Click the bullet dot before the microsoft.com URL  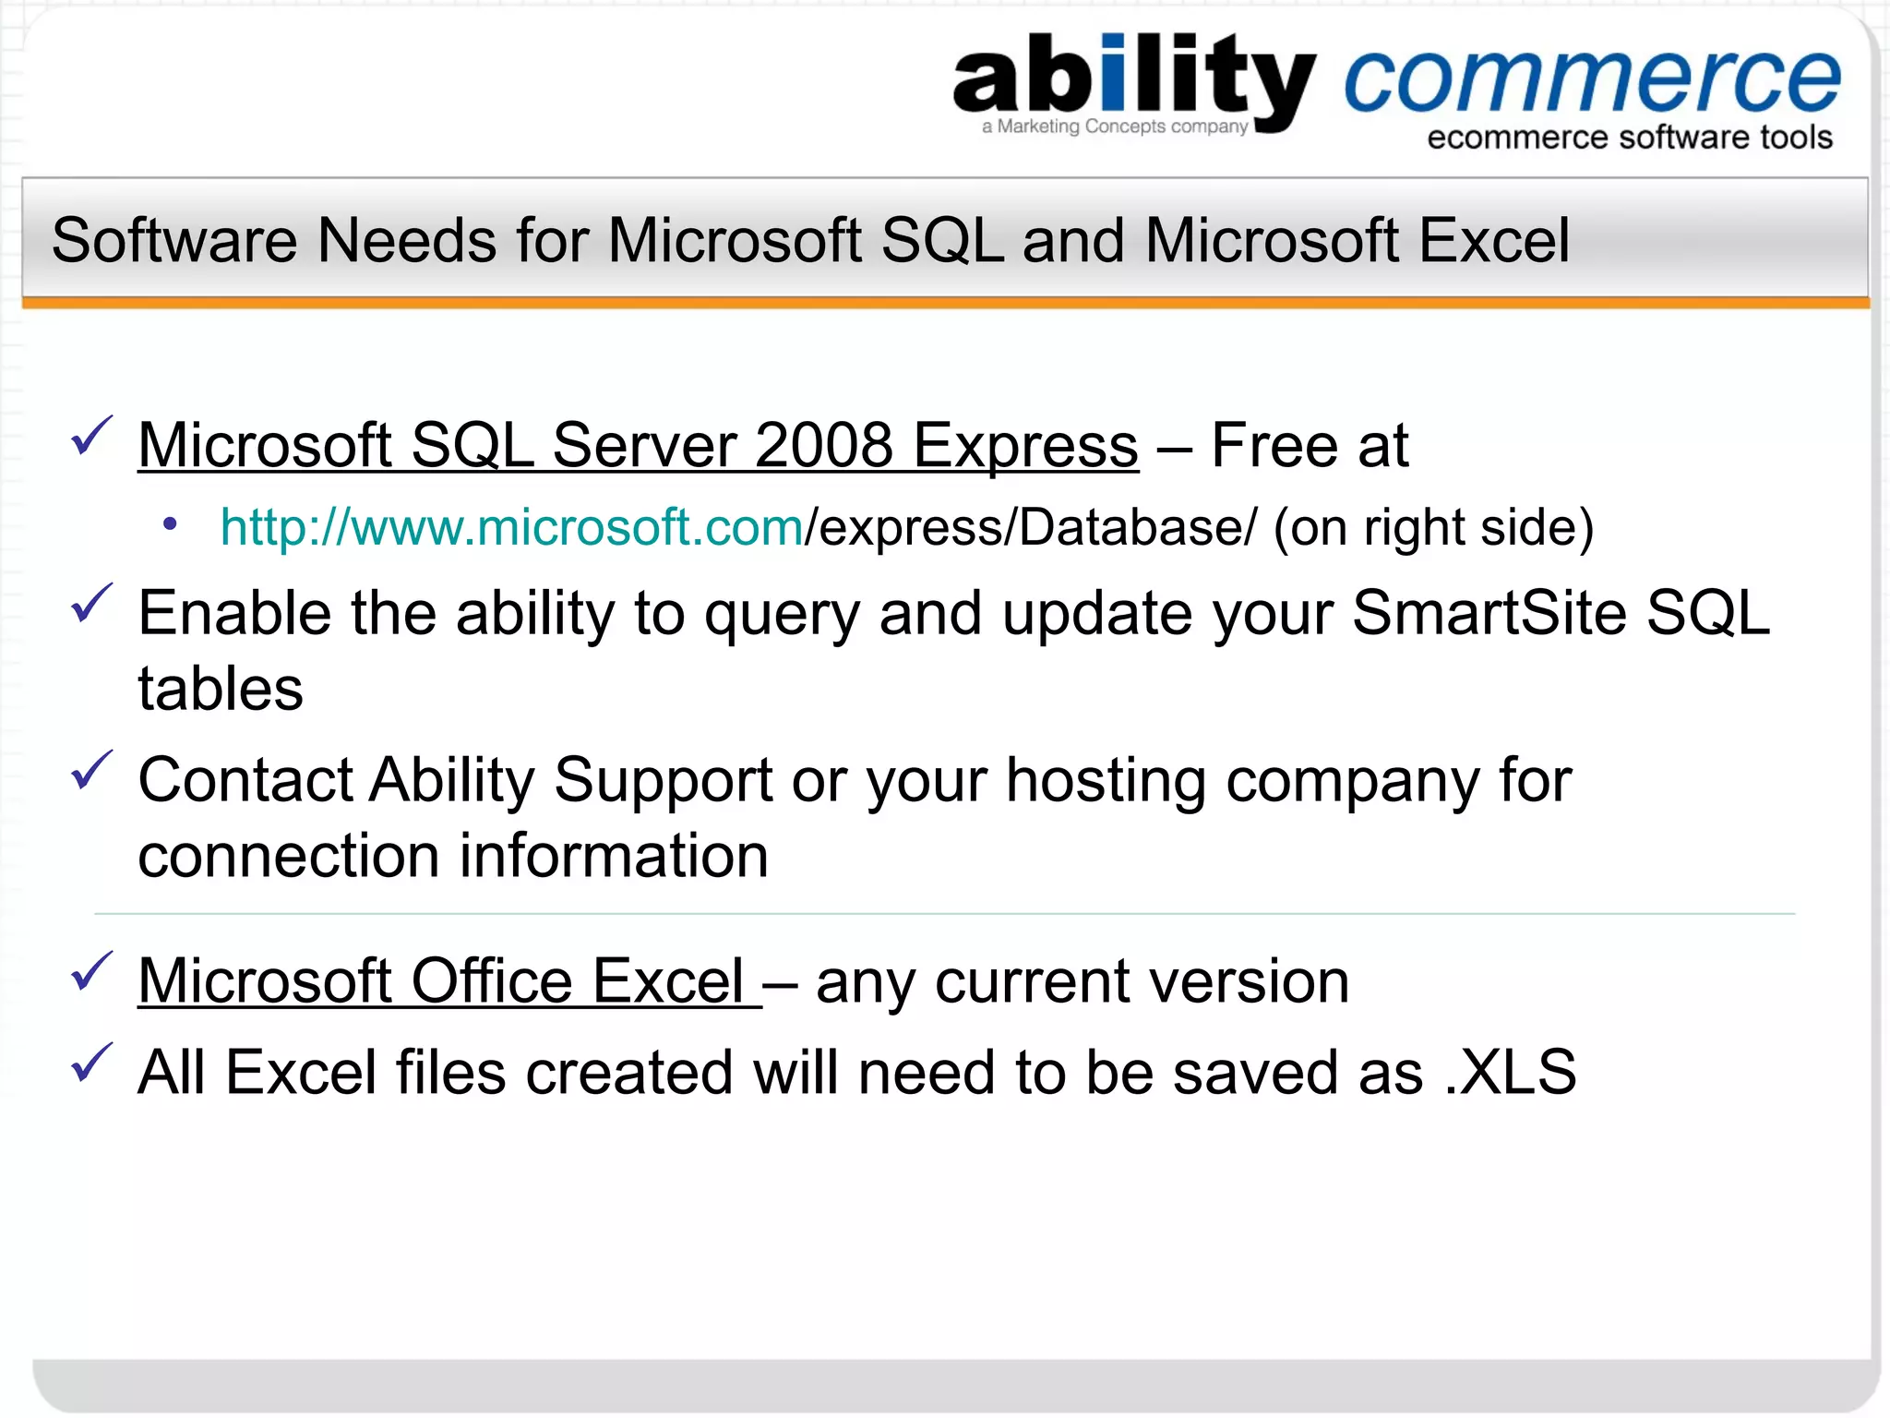pos(169,524)
